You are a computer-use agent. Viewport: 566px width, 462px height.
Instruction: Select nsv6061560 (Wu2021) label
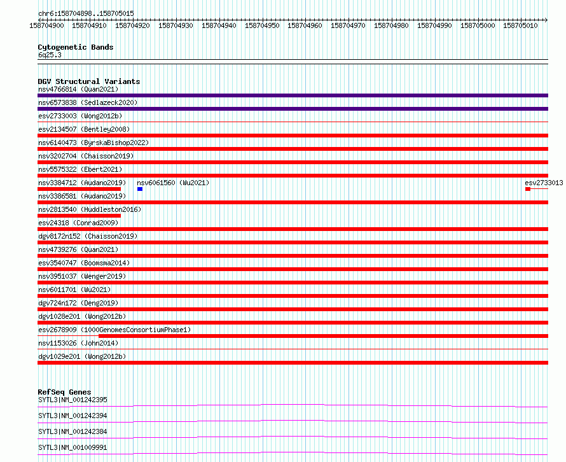pos(173,183)
